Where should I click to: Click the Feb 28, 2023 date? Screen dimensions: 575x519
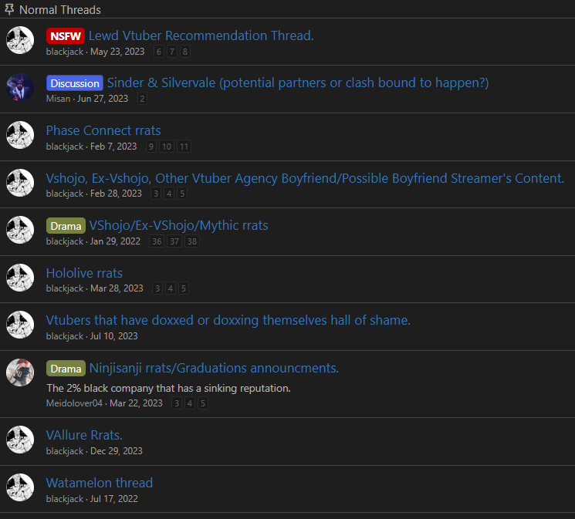[x=116, y=194]
